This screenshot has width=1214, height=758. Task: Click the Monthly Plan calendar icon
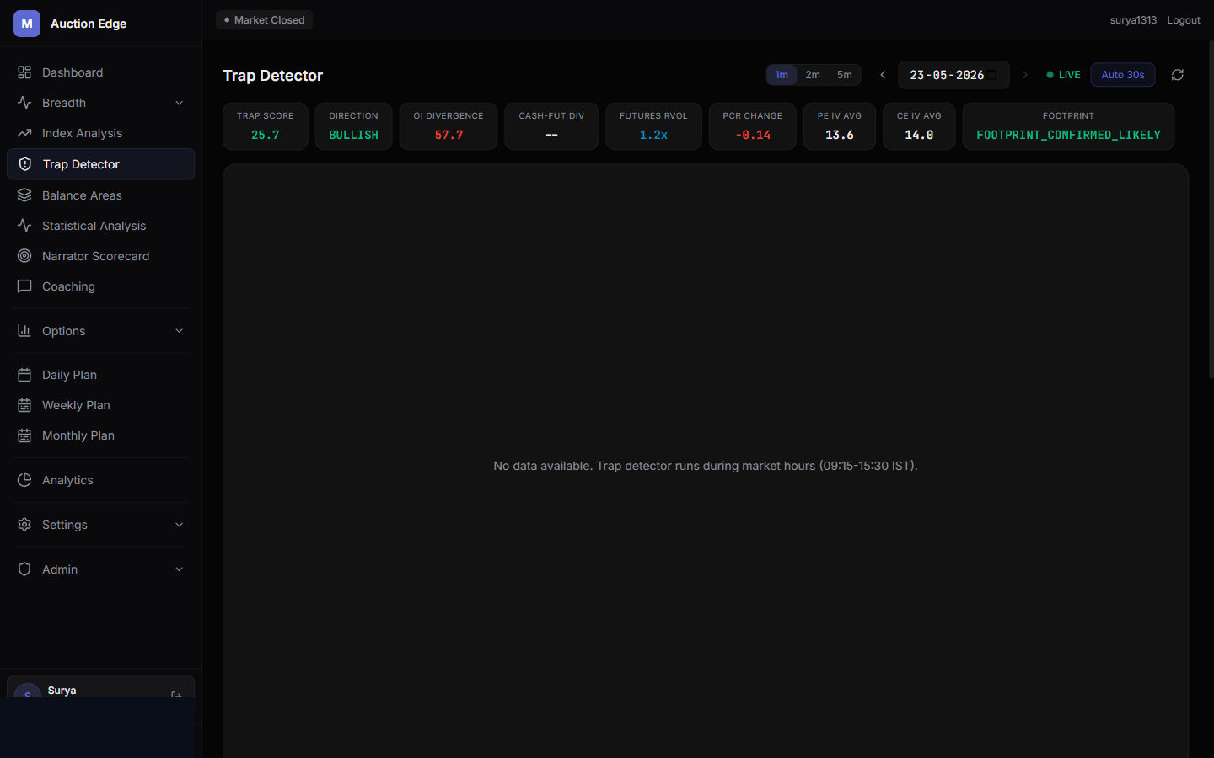click(x=24, y=435)
